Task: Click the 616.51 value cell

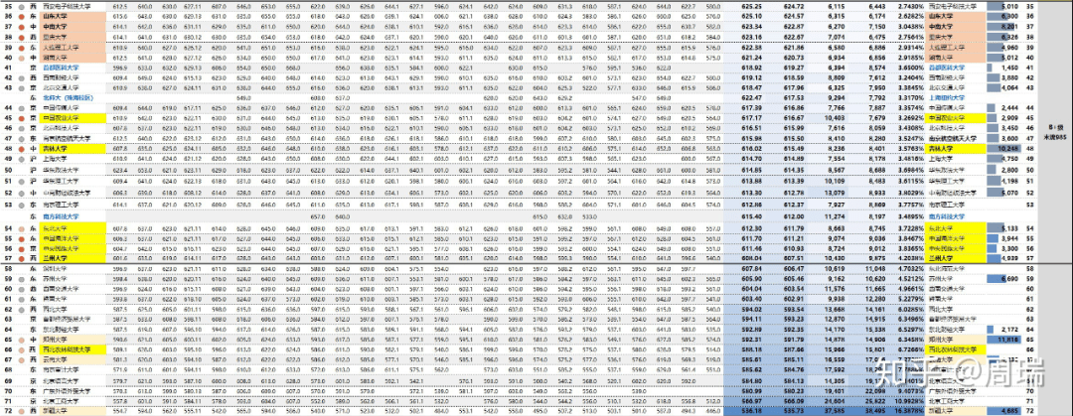Action: tap(752, 128)
